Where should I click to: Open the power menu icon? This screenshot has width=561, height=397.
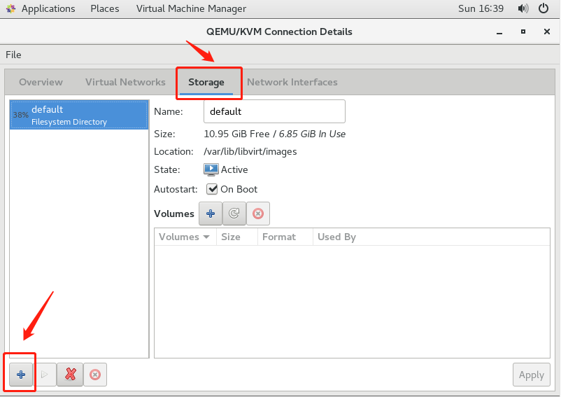pos(544,8)
